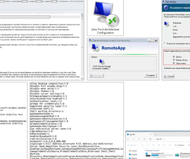This screenshot has width=190, height=159.
Task: Click the 'enablerdsaadauth:i:0' line
Action: (x=43, y=136)
